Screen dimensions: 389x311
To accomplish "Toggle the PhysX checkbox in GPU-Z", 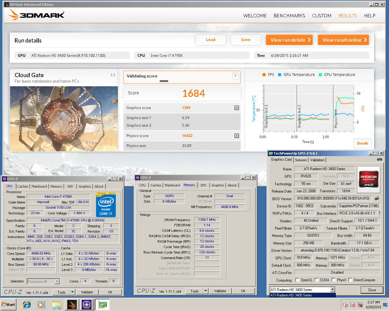I will pos(333,280).
